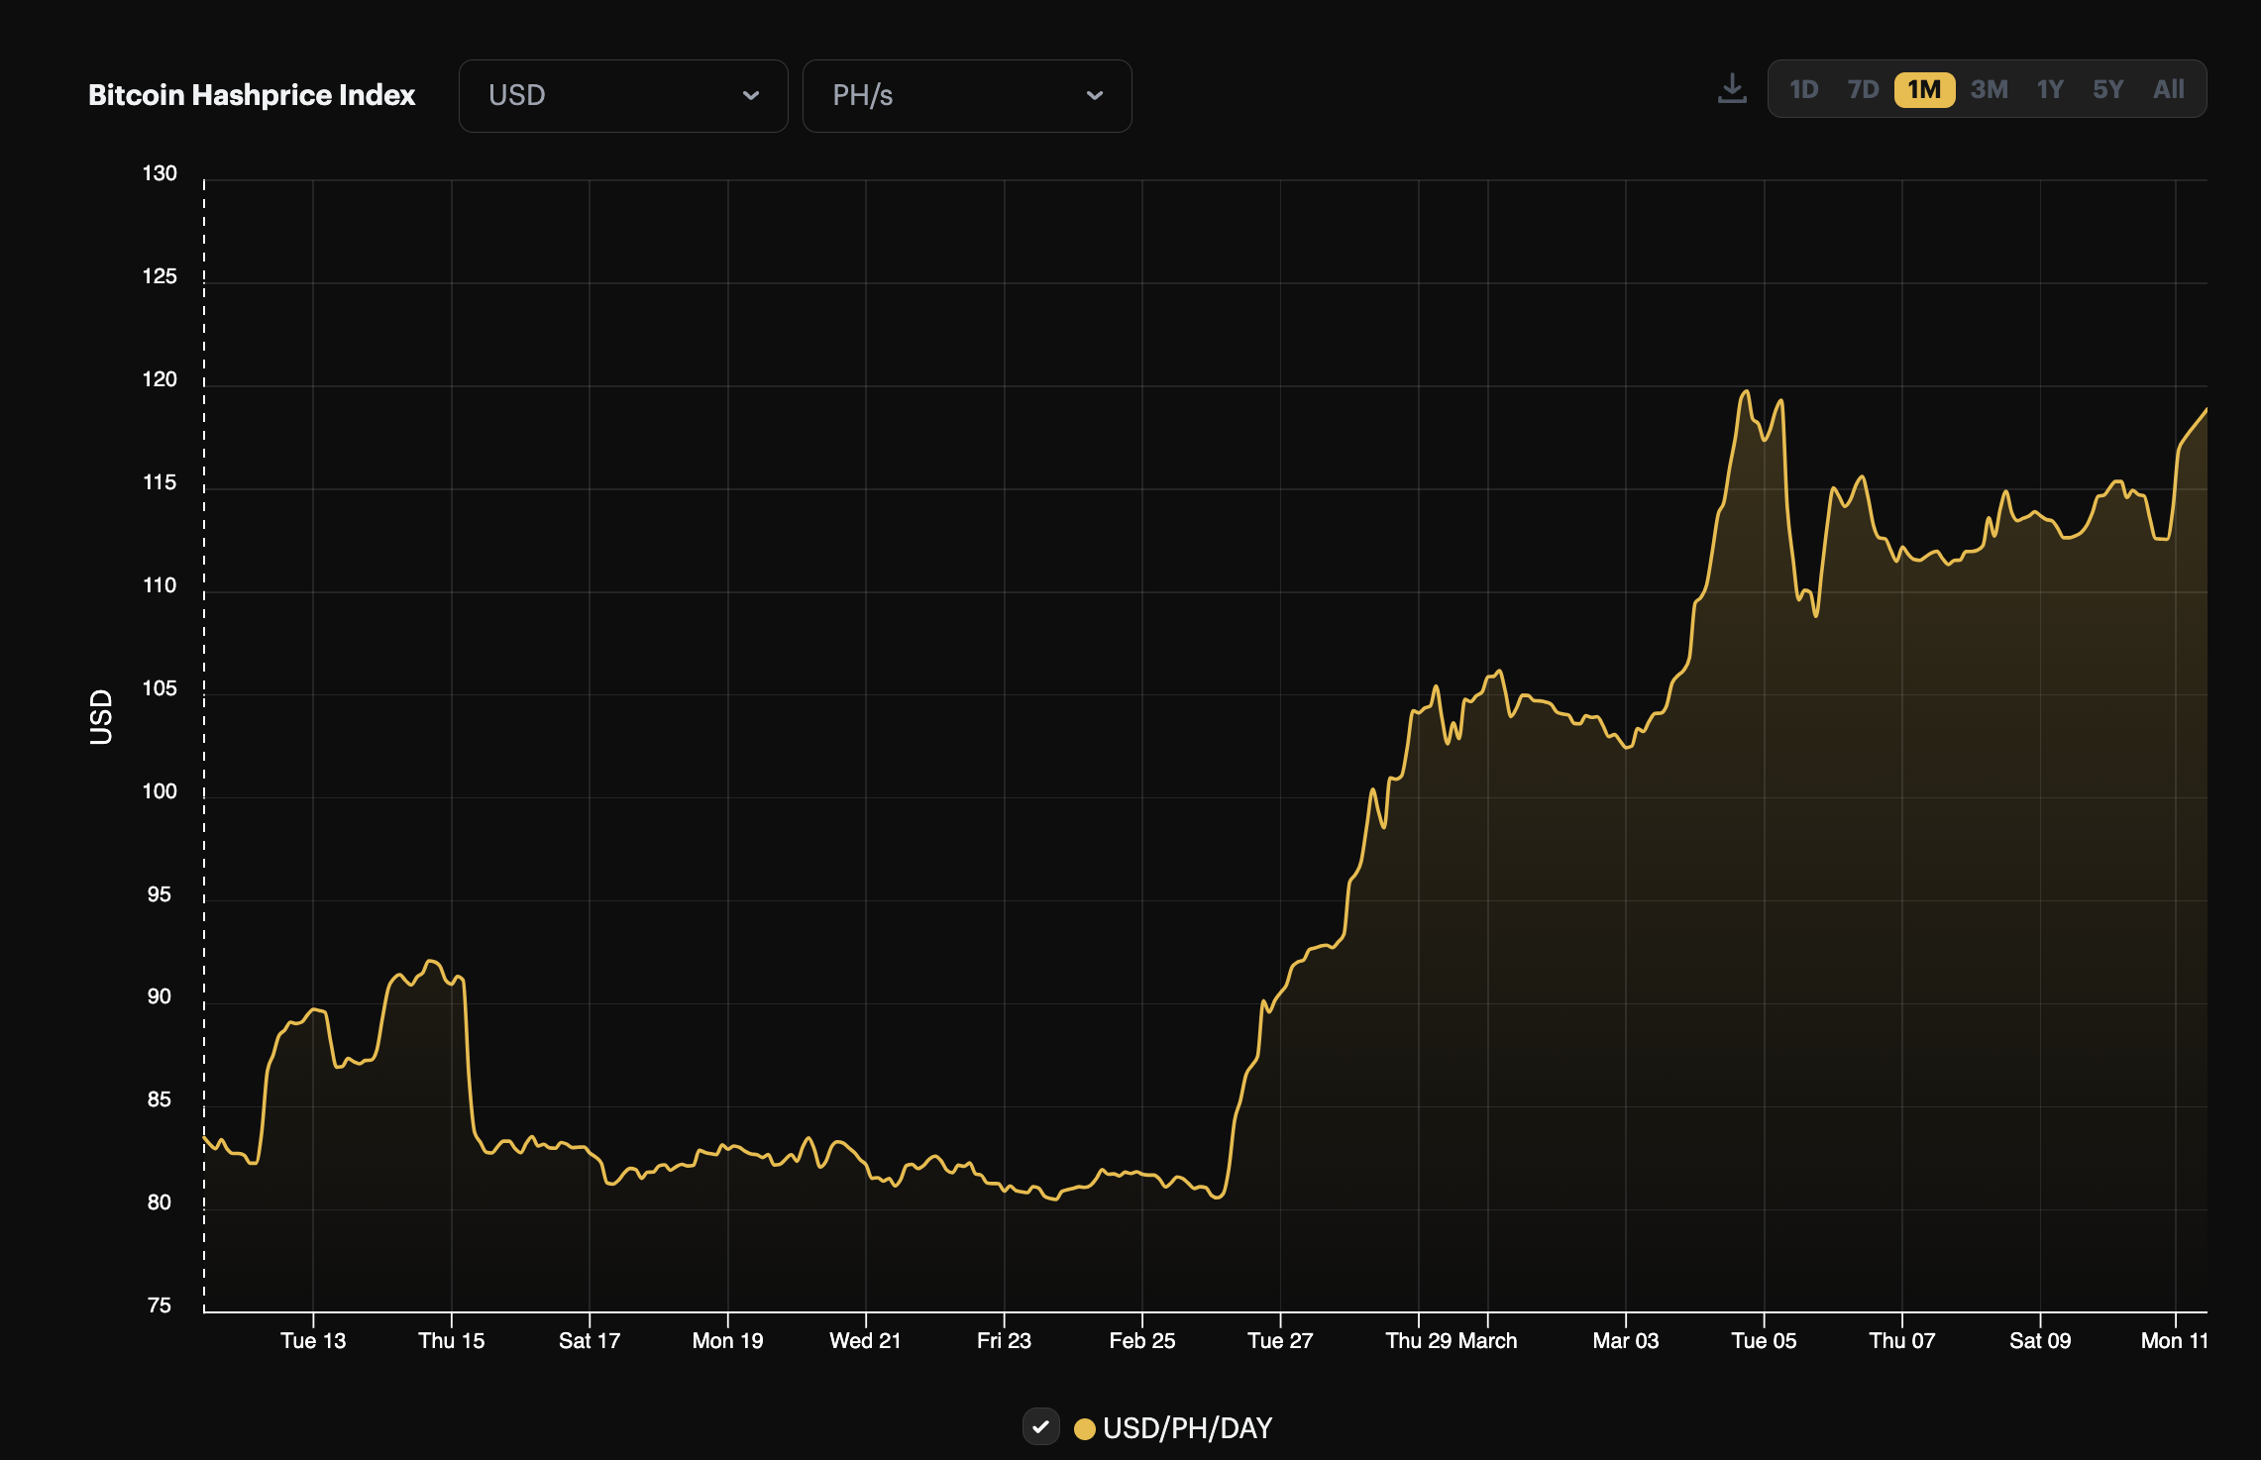
Task: Select the All time range icon button
Action: pyautogui.click(x=2169, y=89)
